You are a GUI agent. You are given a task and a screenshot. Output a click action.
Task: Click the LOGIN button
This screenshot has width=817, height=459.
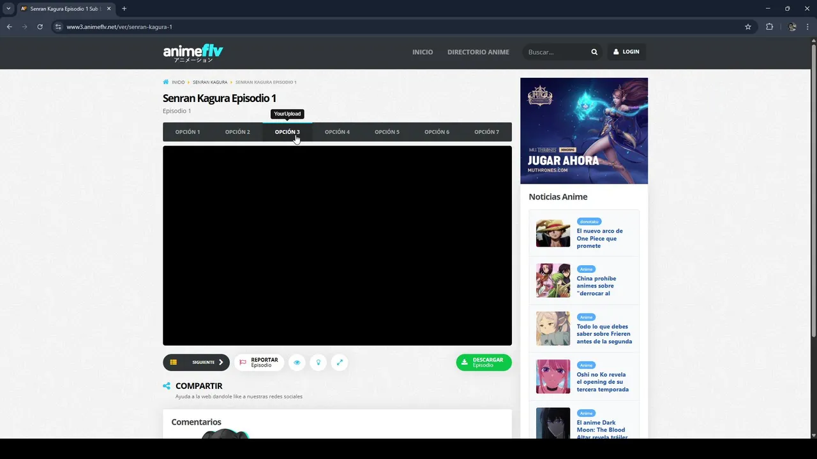pos(626,52)
